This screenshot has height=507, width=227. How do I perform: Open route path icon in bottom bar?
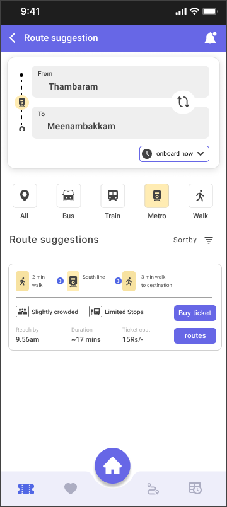(x=153, y=489)
